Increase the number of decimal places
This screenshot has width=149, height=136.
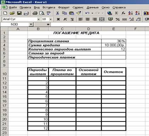pos(131,19)
